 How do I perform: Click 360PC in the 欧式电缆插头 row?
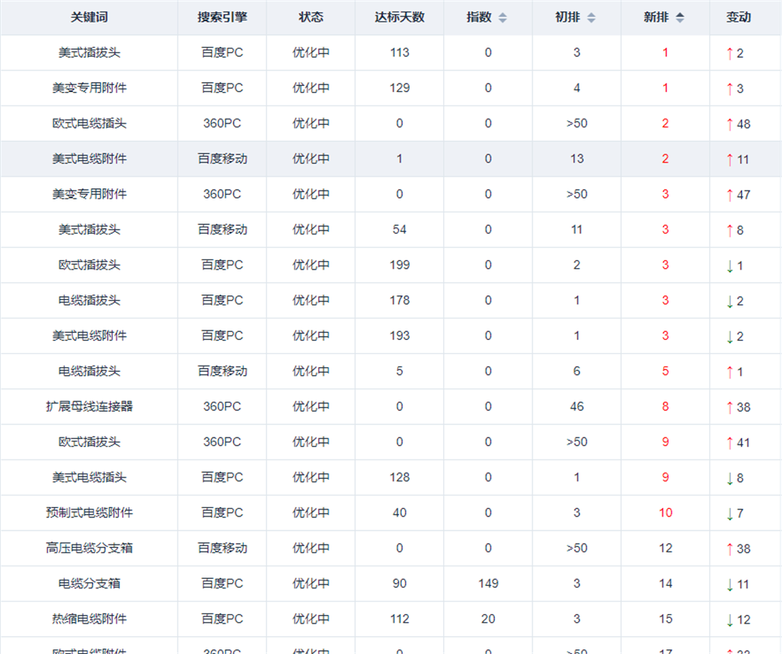(x=222, y=123)
